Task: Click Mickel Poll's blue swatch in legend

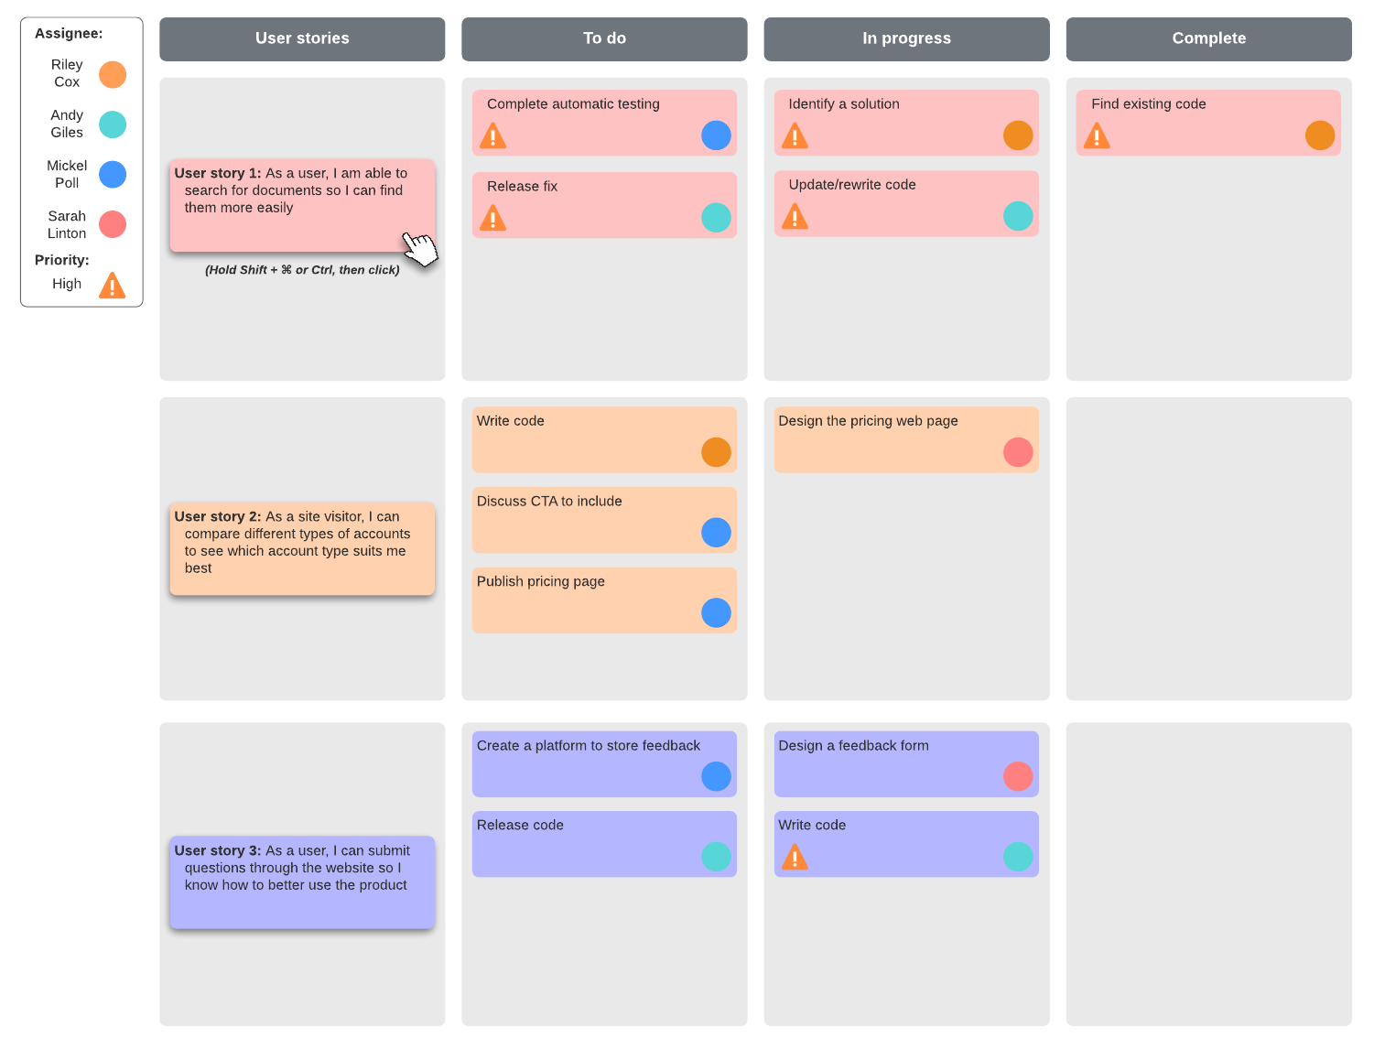Action: pyautogui.click(x=112, y=174)
